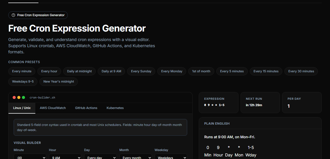The image size is (330, 159).
Task: Choose the Every 15 minutes preset
Action: pos(266,71)
